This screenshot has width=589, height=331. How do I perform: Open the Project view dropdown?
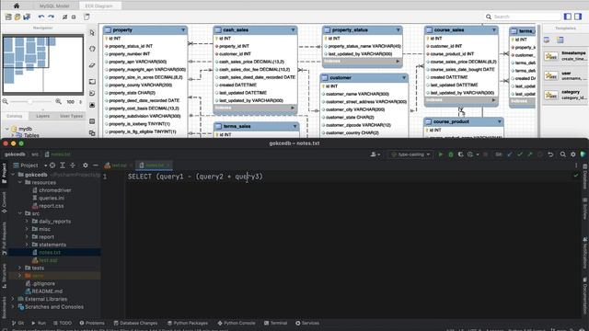pos(29,165)
